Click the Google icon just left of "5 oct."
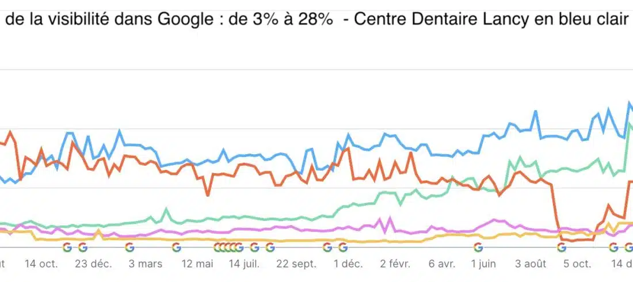Viewport: 633px width, 282px height. [561, 247]
